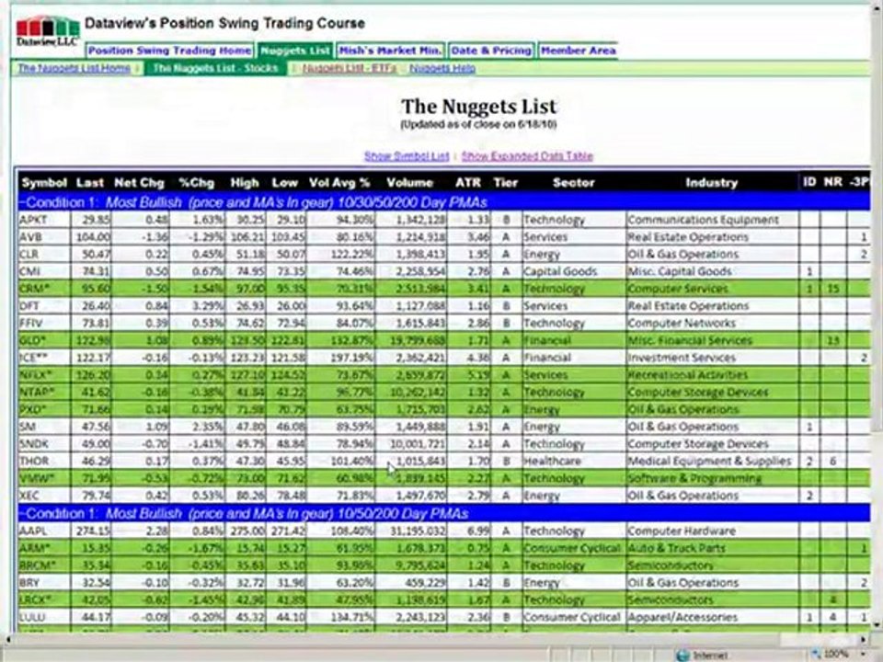Click the Sector column header
883x662 pixels.
573,182
